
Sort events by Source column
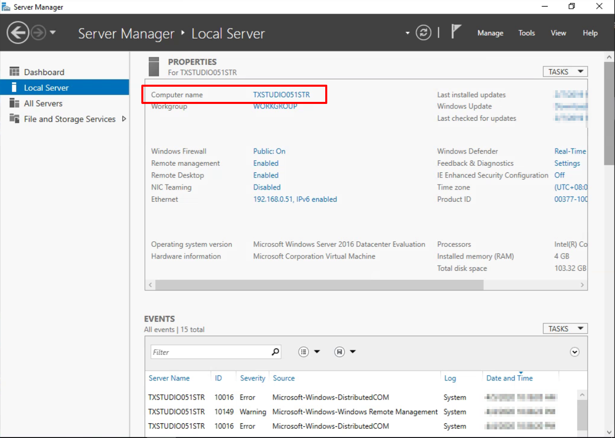[284, 378]
